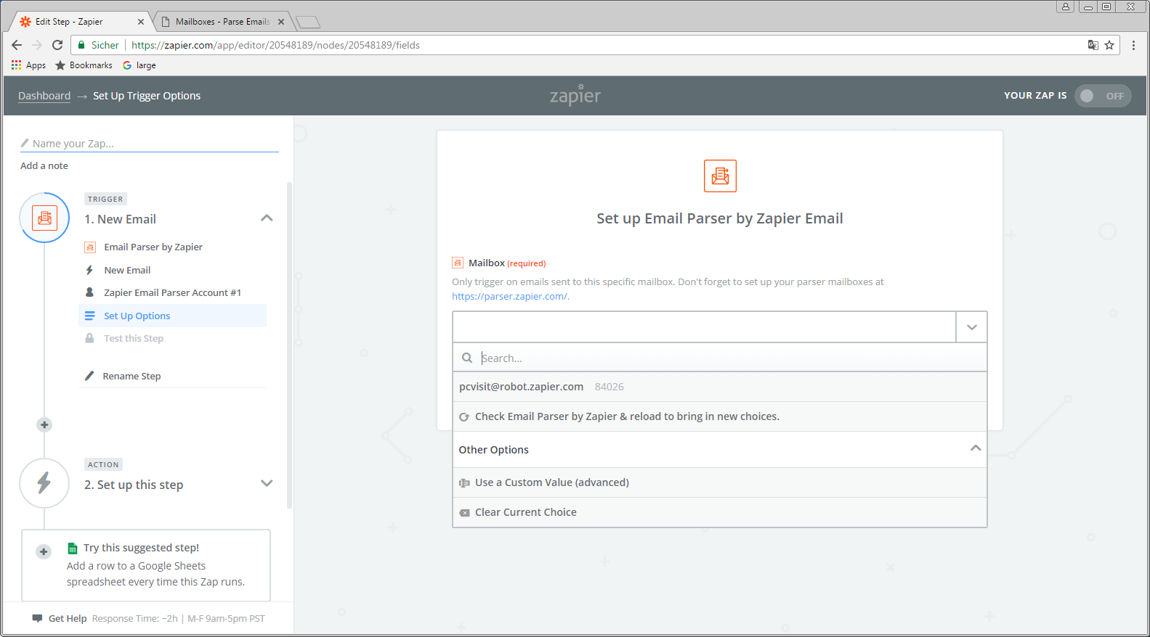Choose Clear Current Choice

pyautogui.click(x=720, y=512)
